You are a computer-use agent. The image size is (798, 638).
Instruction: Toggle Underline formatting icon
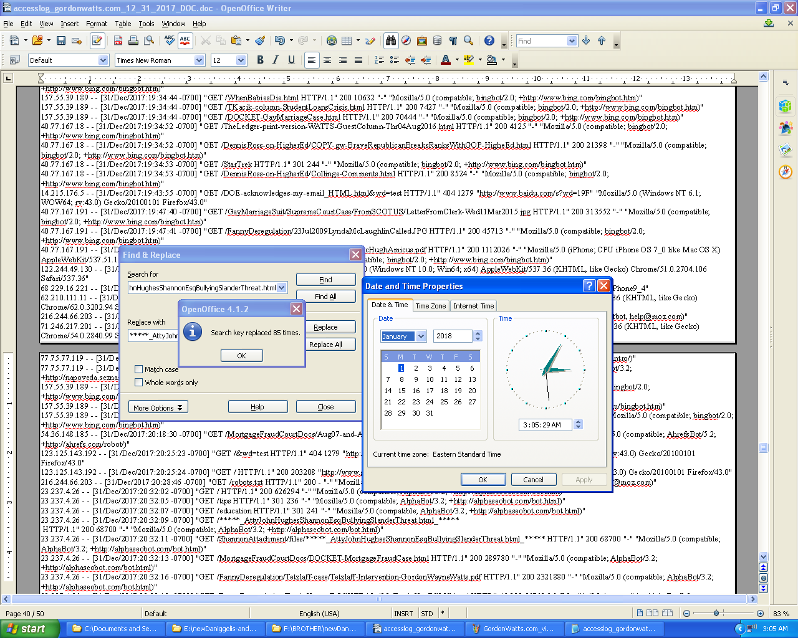pyautogui.click(x=291, y=60)
